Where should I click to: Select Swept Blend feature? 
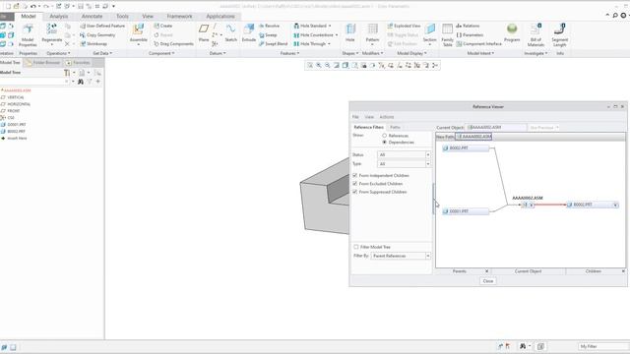(x=274, y=43)
